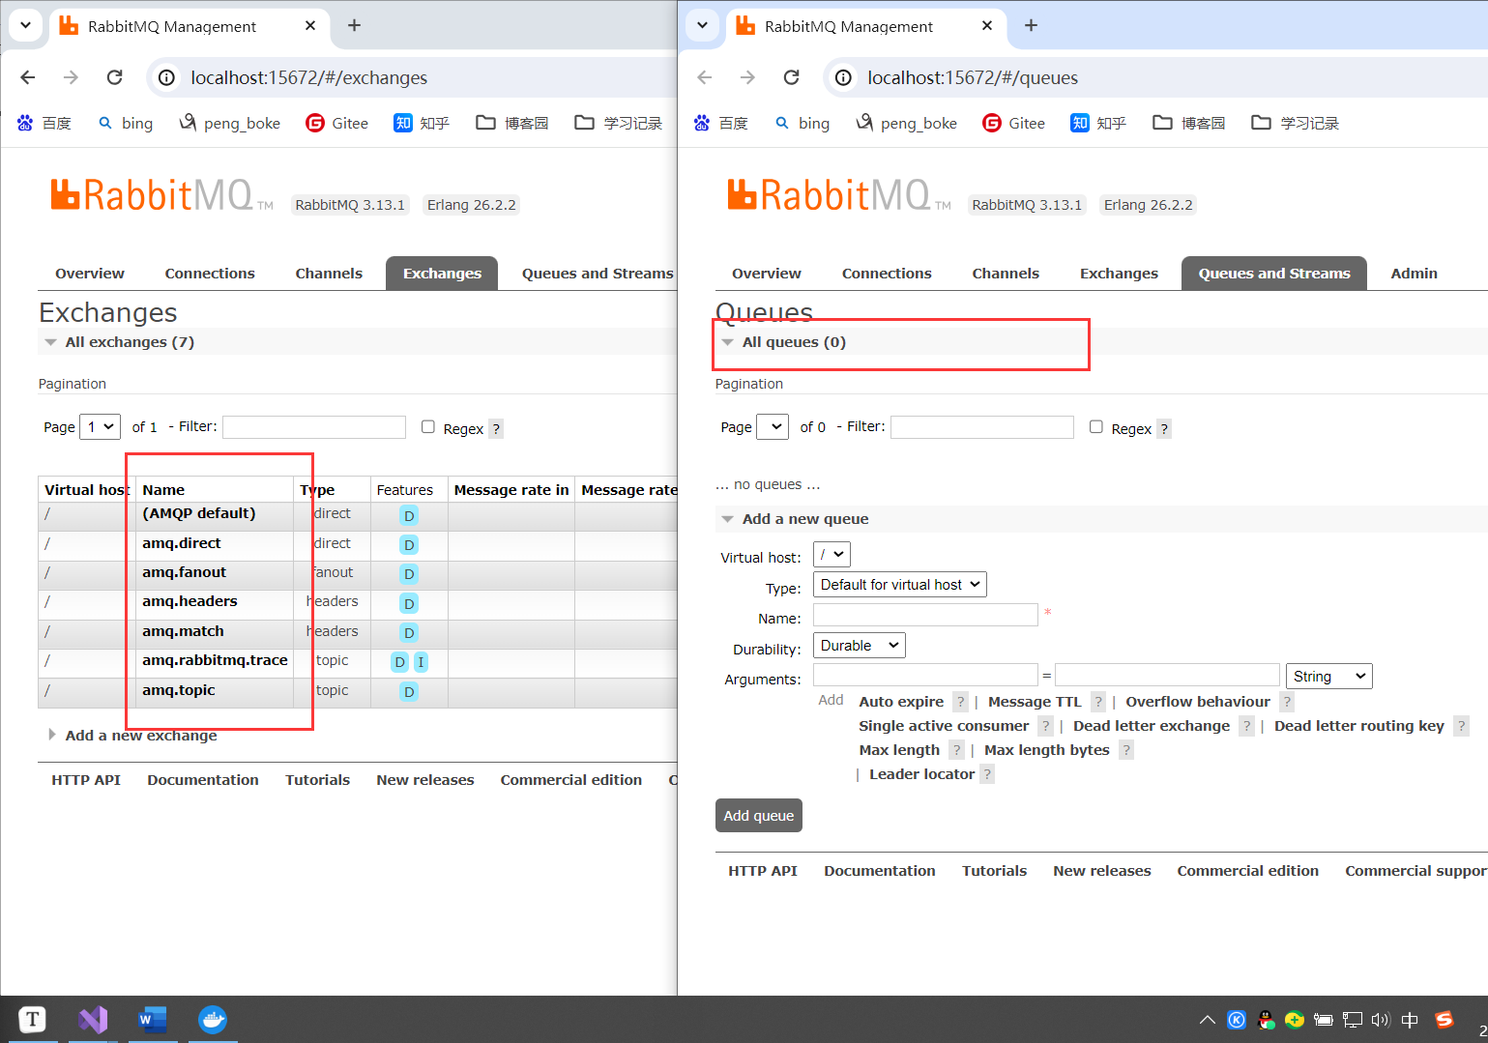Open site info icon for localhost exchanges URL
The width and height of the screenshot is (1488, 1043).
(167, 77)
